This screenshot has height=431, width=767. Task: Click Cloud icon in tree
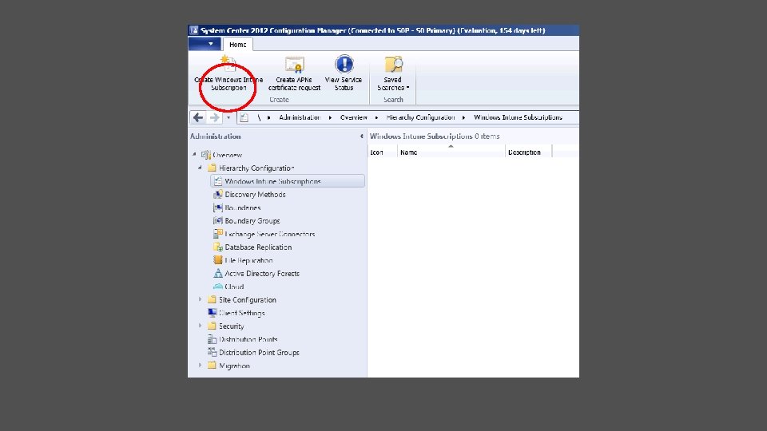click(x=217, y=287)
